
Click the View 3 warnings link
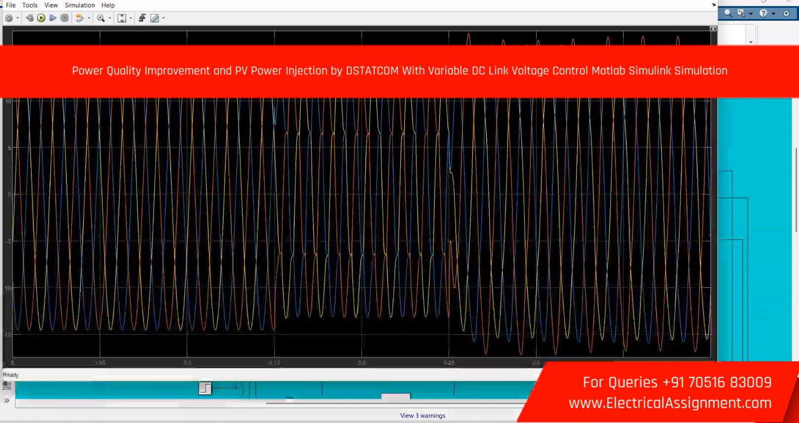coord(422,416)
